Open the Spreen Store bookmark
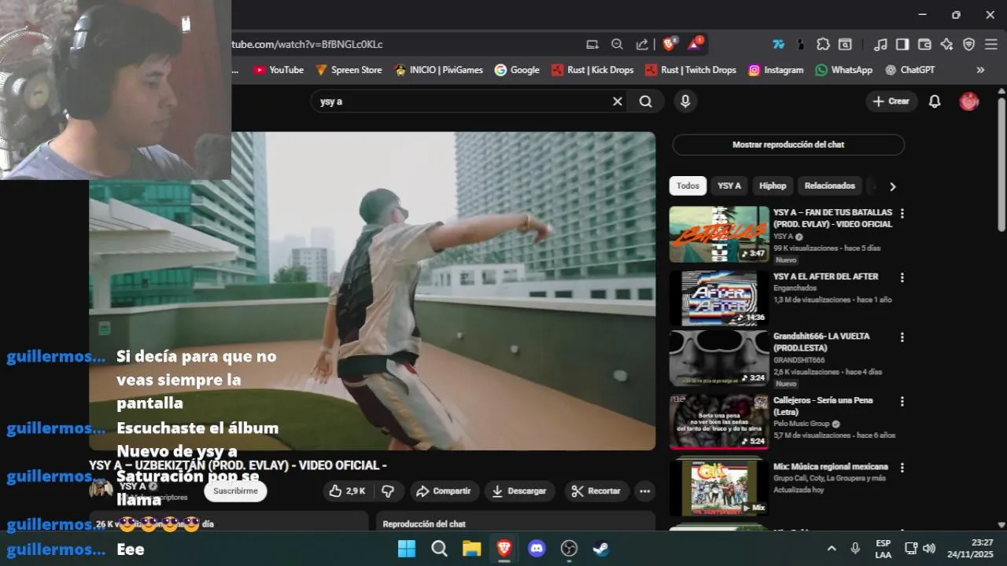This screenshot has width=1007, height=566. click(x=349, y=70)
